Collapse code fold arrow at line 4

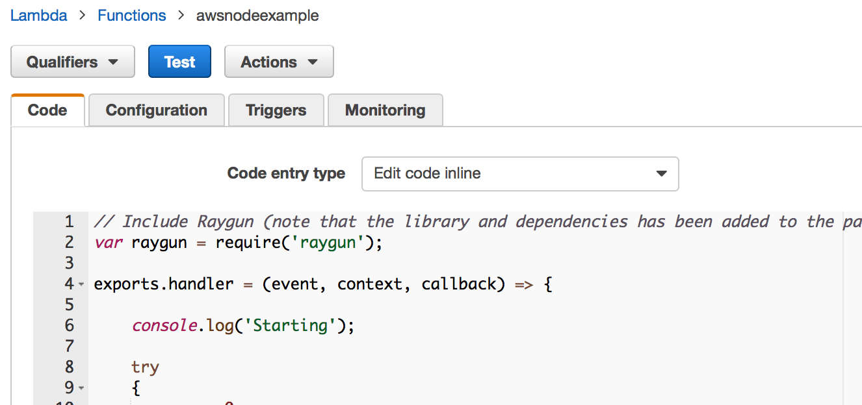pyautogui.click(x=81, y=284)
